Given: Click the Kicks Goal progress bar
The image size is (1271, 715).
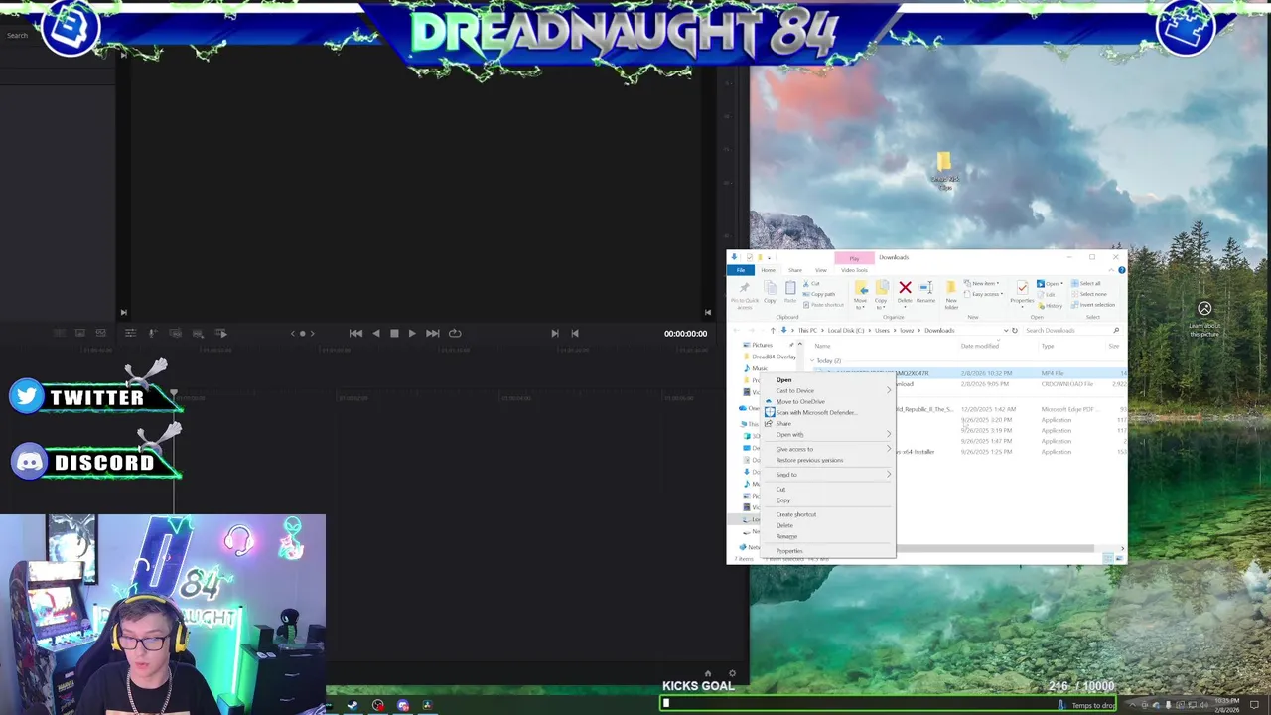Looking at the screenshot, I should (x=889, y=704).
